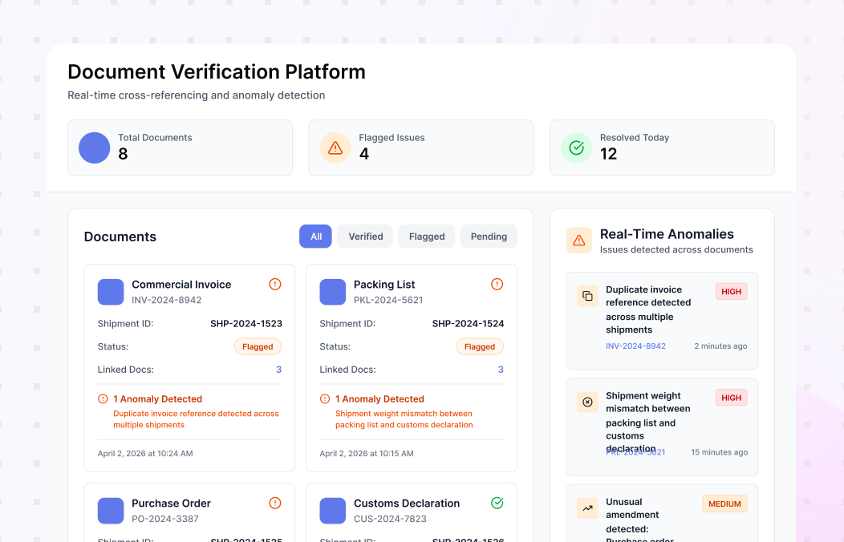
Task: Click the Customs Declaration card title
Action: pyautogui.click(x=407, y=504)
